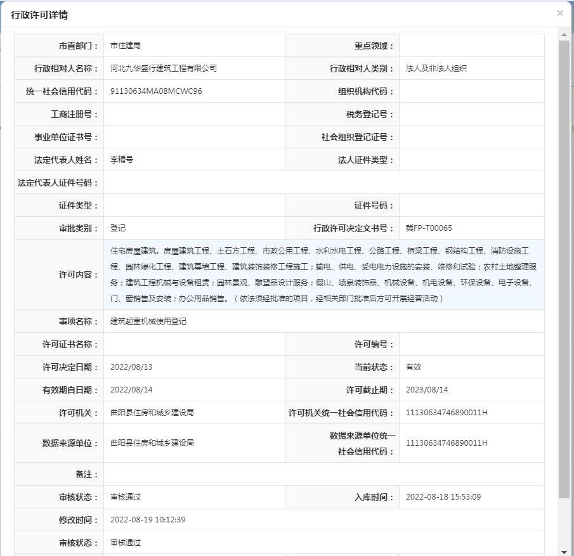The width and height of the screenshot is (574, 556).
Task: Click the 统一社会信用代码 label
Action: point(62,91)
